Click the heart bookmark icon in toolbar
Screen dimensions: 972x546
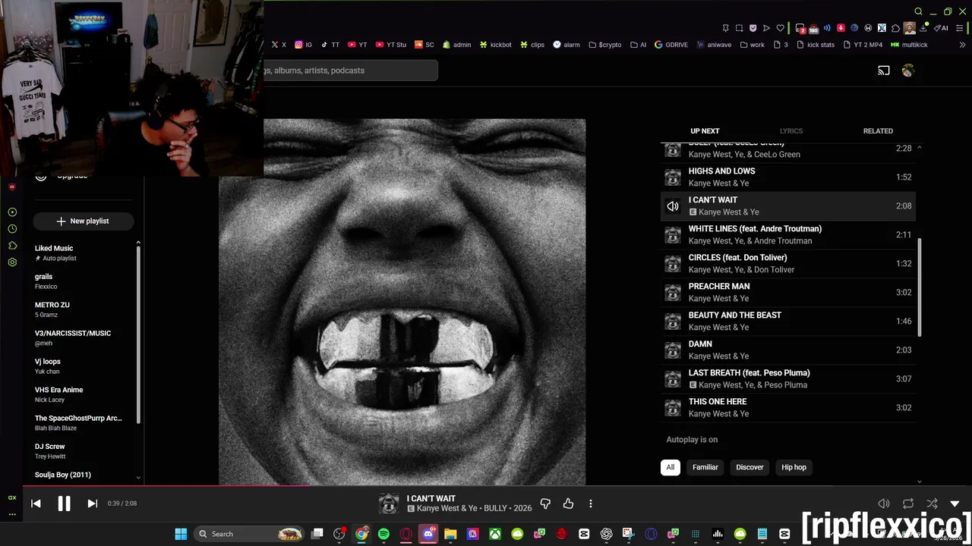(x=780, y=28)
